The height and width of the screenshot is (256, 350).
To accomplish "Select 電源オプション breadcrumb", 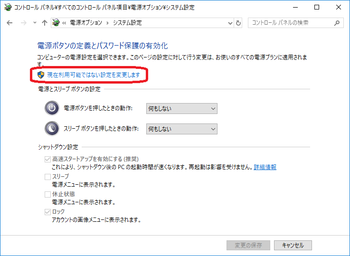I will click(86, 23).
